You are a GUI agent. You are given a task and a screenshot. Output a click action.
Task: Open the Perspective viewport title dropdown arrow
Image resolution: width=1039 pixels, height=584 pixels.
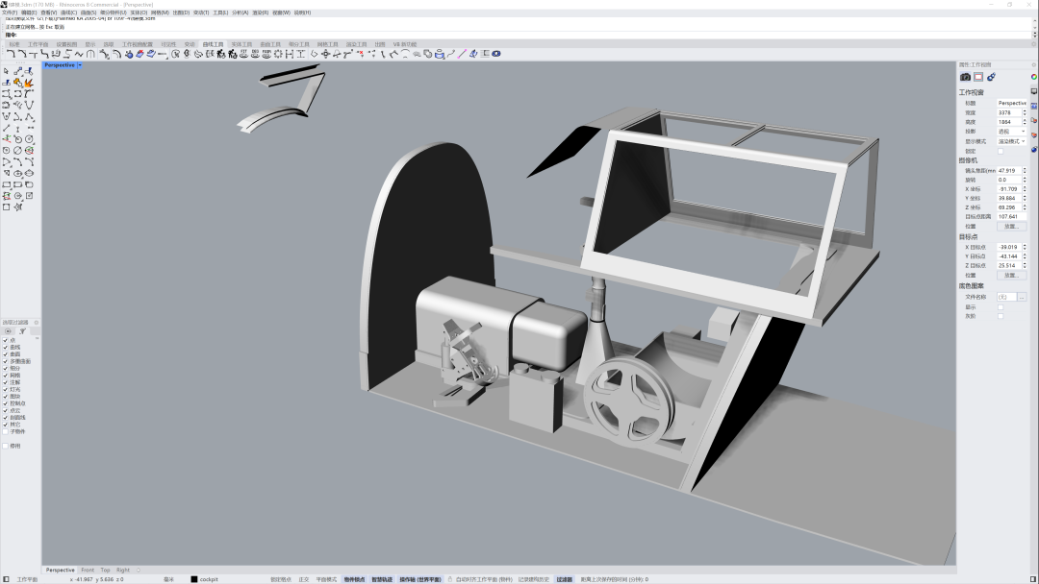80,65
